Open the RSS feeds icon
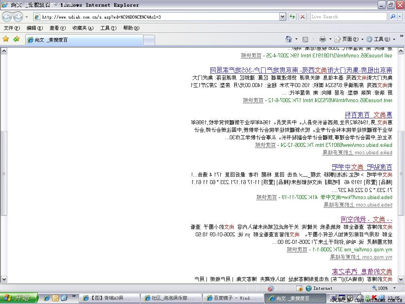 pos(305,39)
